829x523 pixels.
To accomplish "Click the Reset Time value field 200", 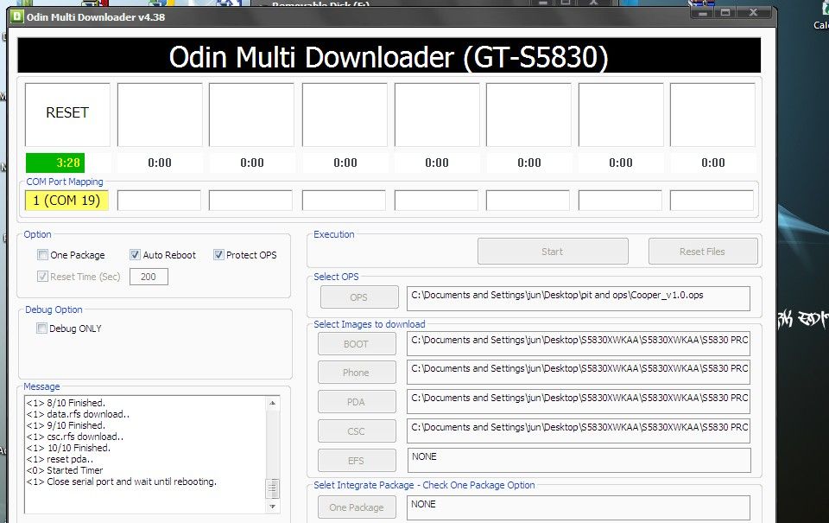I will click(x=149, y=277).
